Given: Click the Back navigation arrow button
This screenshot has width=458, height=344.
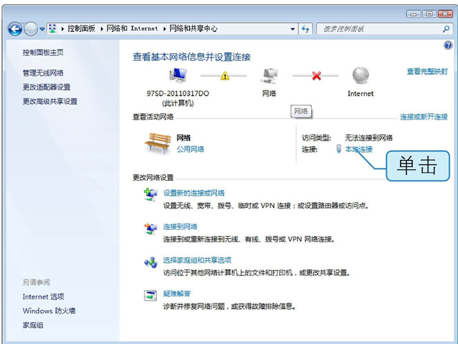Looking at the screenshot, I should coord(15,29).
